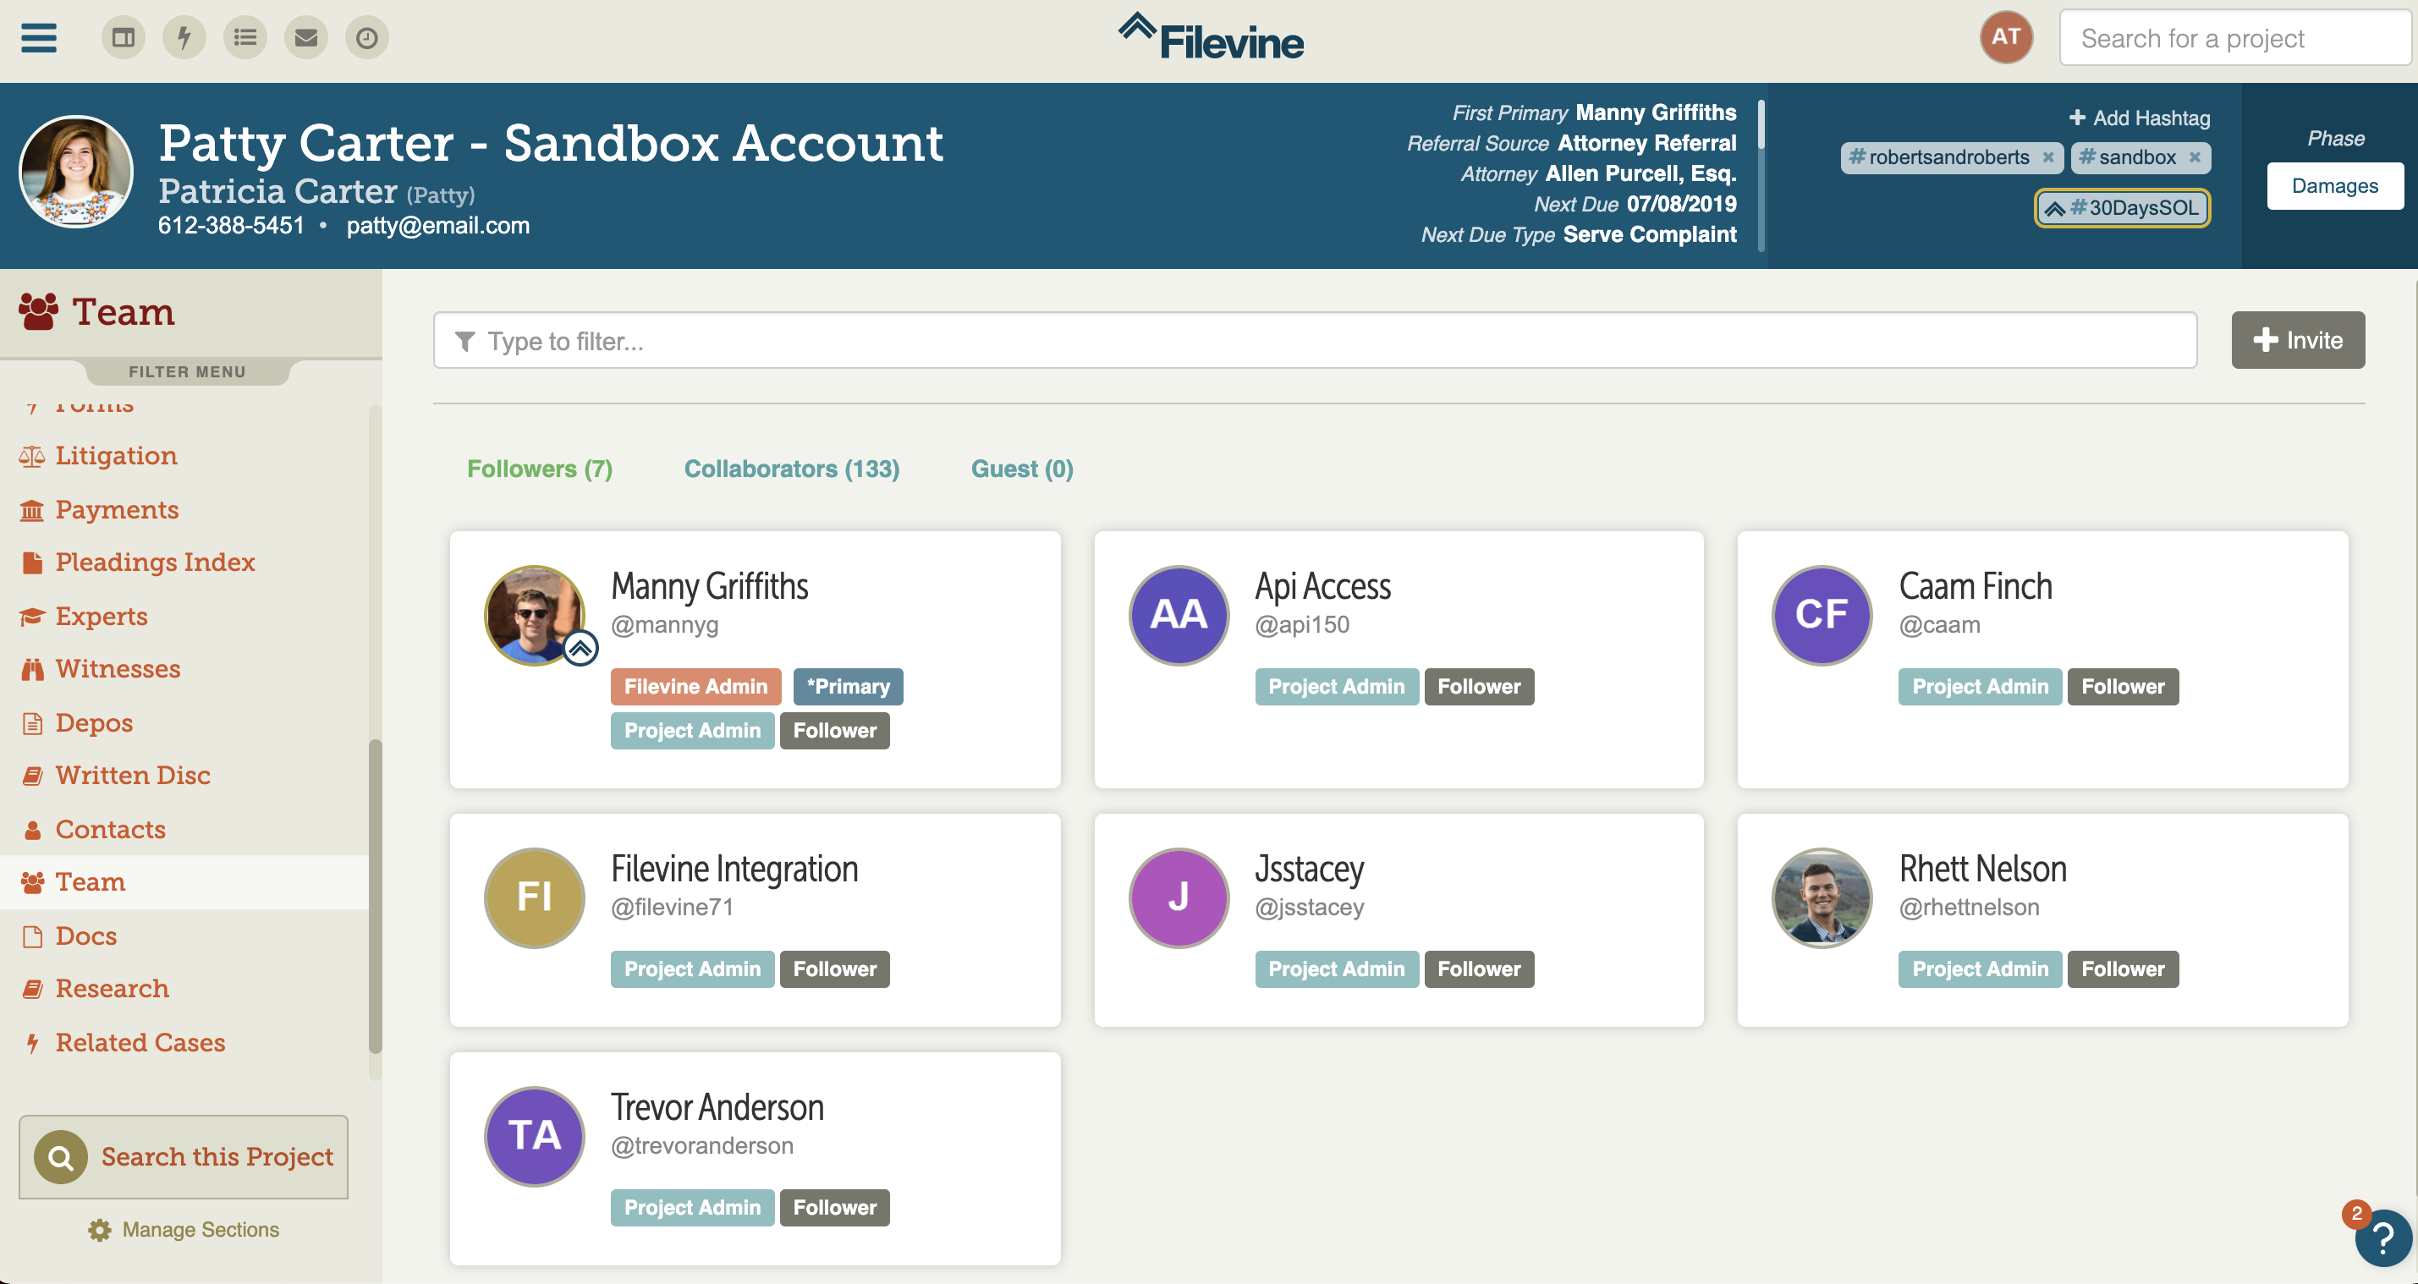This screenshot has width=2418, height=1284.
Task: Expand the Filter Menu tab
Action: (187, 371)
